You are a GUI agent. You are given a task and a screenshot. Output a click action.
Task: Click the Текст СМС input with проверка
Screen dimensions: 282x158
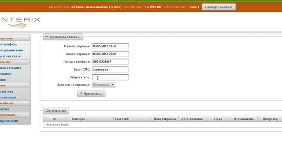tap(111, 69)
